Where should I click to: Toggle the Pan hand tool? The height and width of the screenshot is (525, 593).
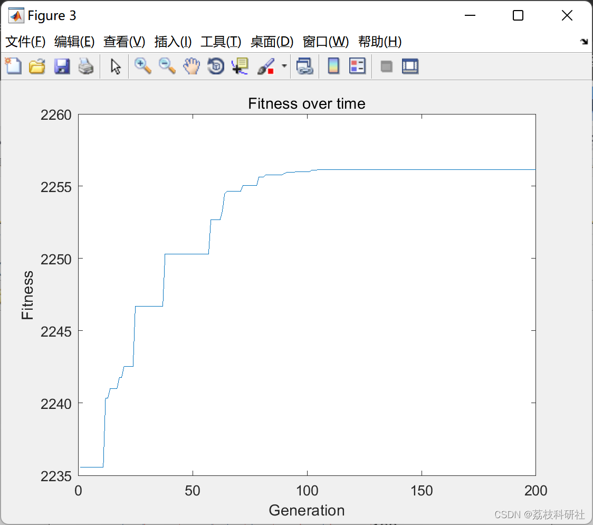pos(192,66)
